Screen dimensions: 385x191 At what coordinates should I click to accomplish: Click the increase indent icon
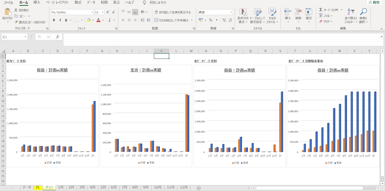point(148,20)
